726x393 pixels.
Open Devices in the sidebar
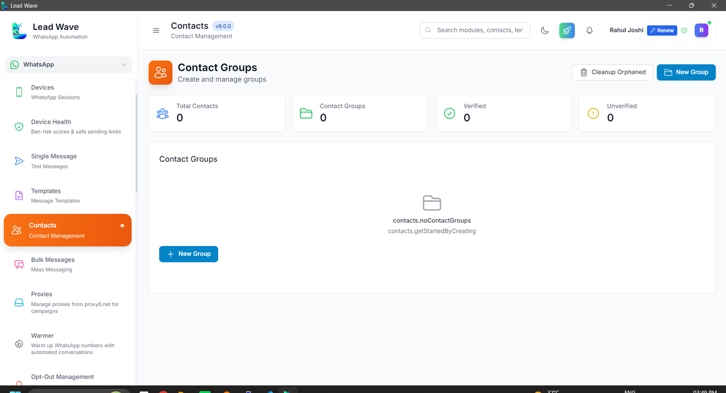[69, 92]
